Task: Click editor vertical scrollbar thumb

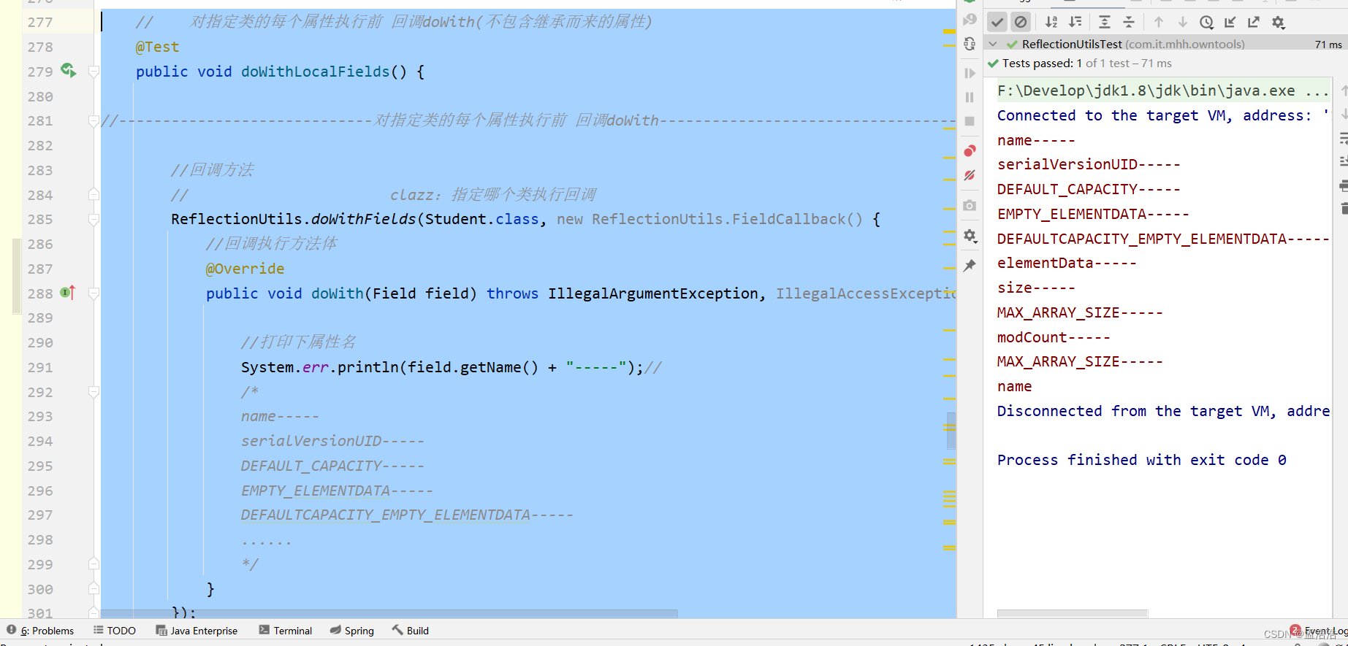Action: [x=951, y=431]
